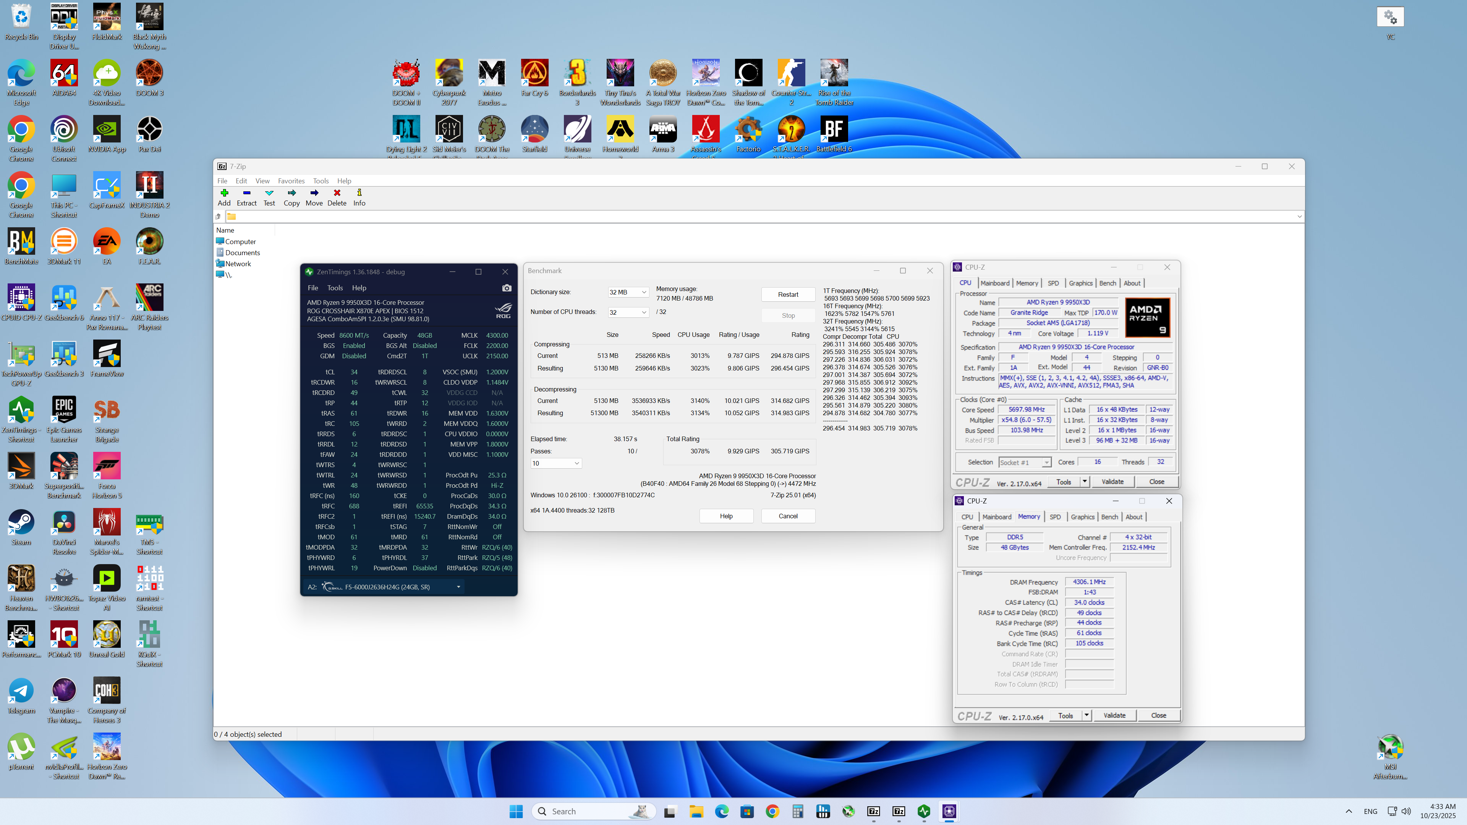
Task: Click the Test checkmark toolbar icon
Action: (x=269, y=194)
